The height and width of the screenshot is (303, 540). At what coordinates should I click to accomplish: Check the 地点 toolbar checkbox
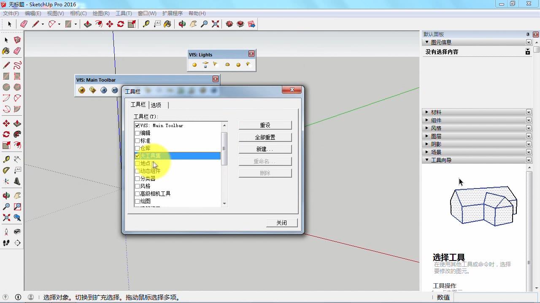coord(137,163)
